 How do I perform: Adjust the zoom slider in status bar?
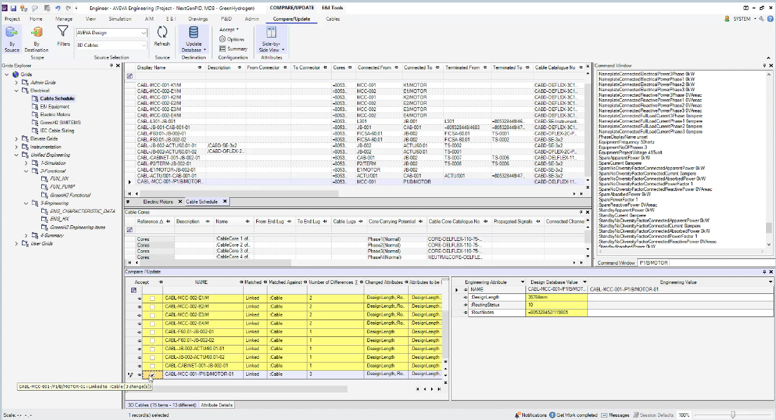[x=733, y=415]
